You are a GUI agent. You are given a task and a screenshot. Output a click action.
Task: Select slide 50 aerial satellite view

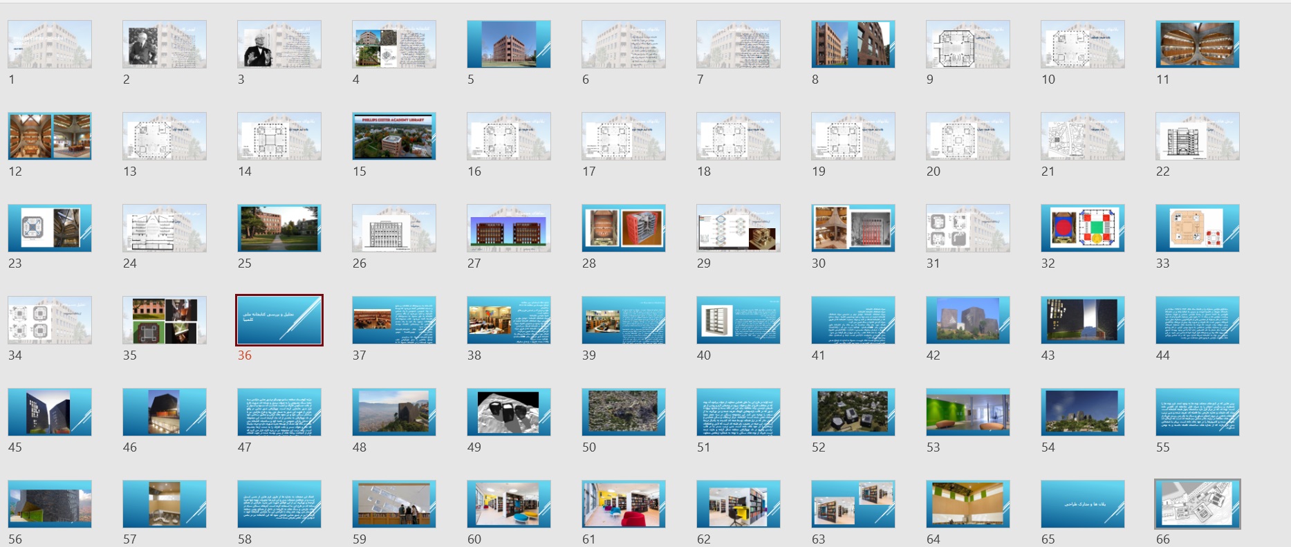(624, 412)
